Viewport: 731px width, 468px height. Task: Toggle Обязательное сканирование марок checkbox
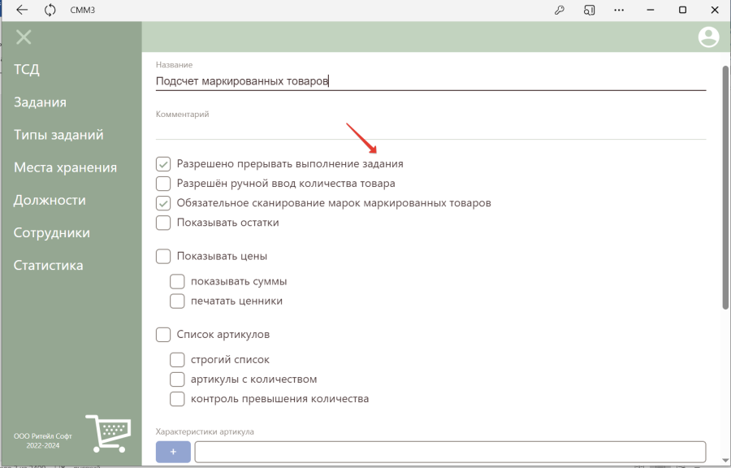coord(163,203)
